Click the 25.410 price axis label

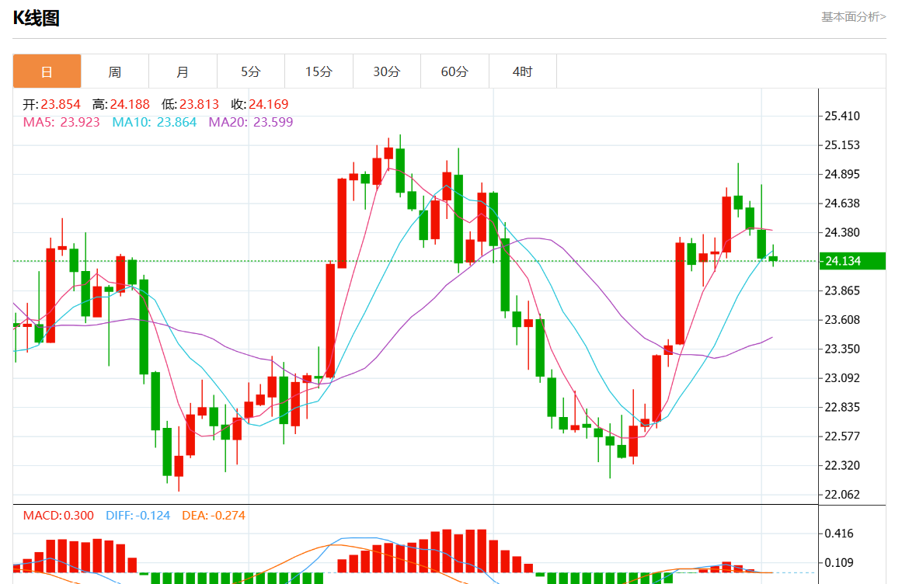pyautogui.click(x=842, y=116)
